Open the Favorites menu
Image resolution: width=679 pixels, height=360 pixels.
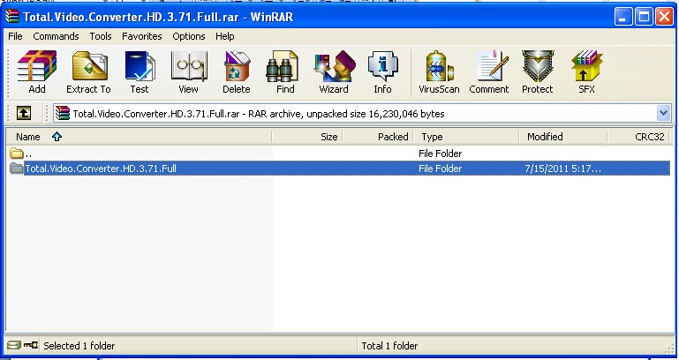[141, 36]
